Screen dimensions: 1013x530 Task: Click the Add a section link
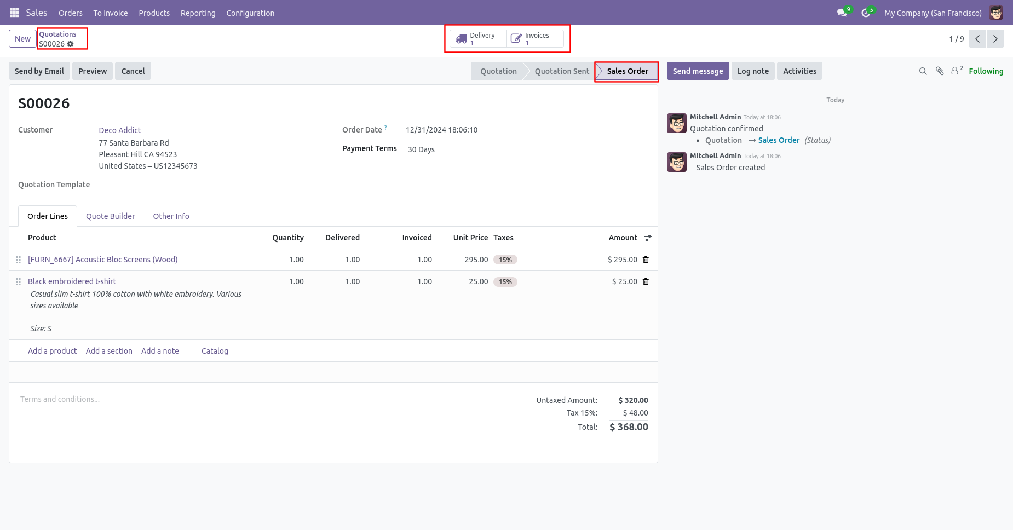pyautogui.click(x=109, y=351)
